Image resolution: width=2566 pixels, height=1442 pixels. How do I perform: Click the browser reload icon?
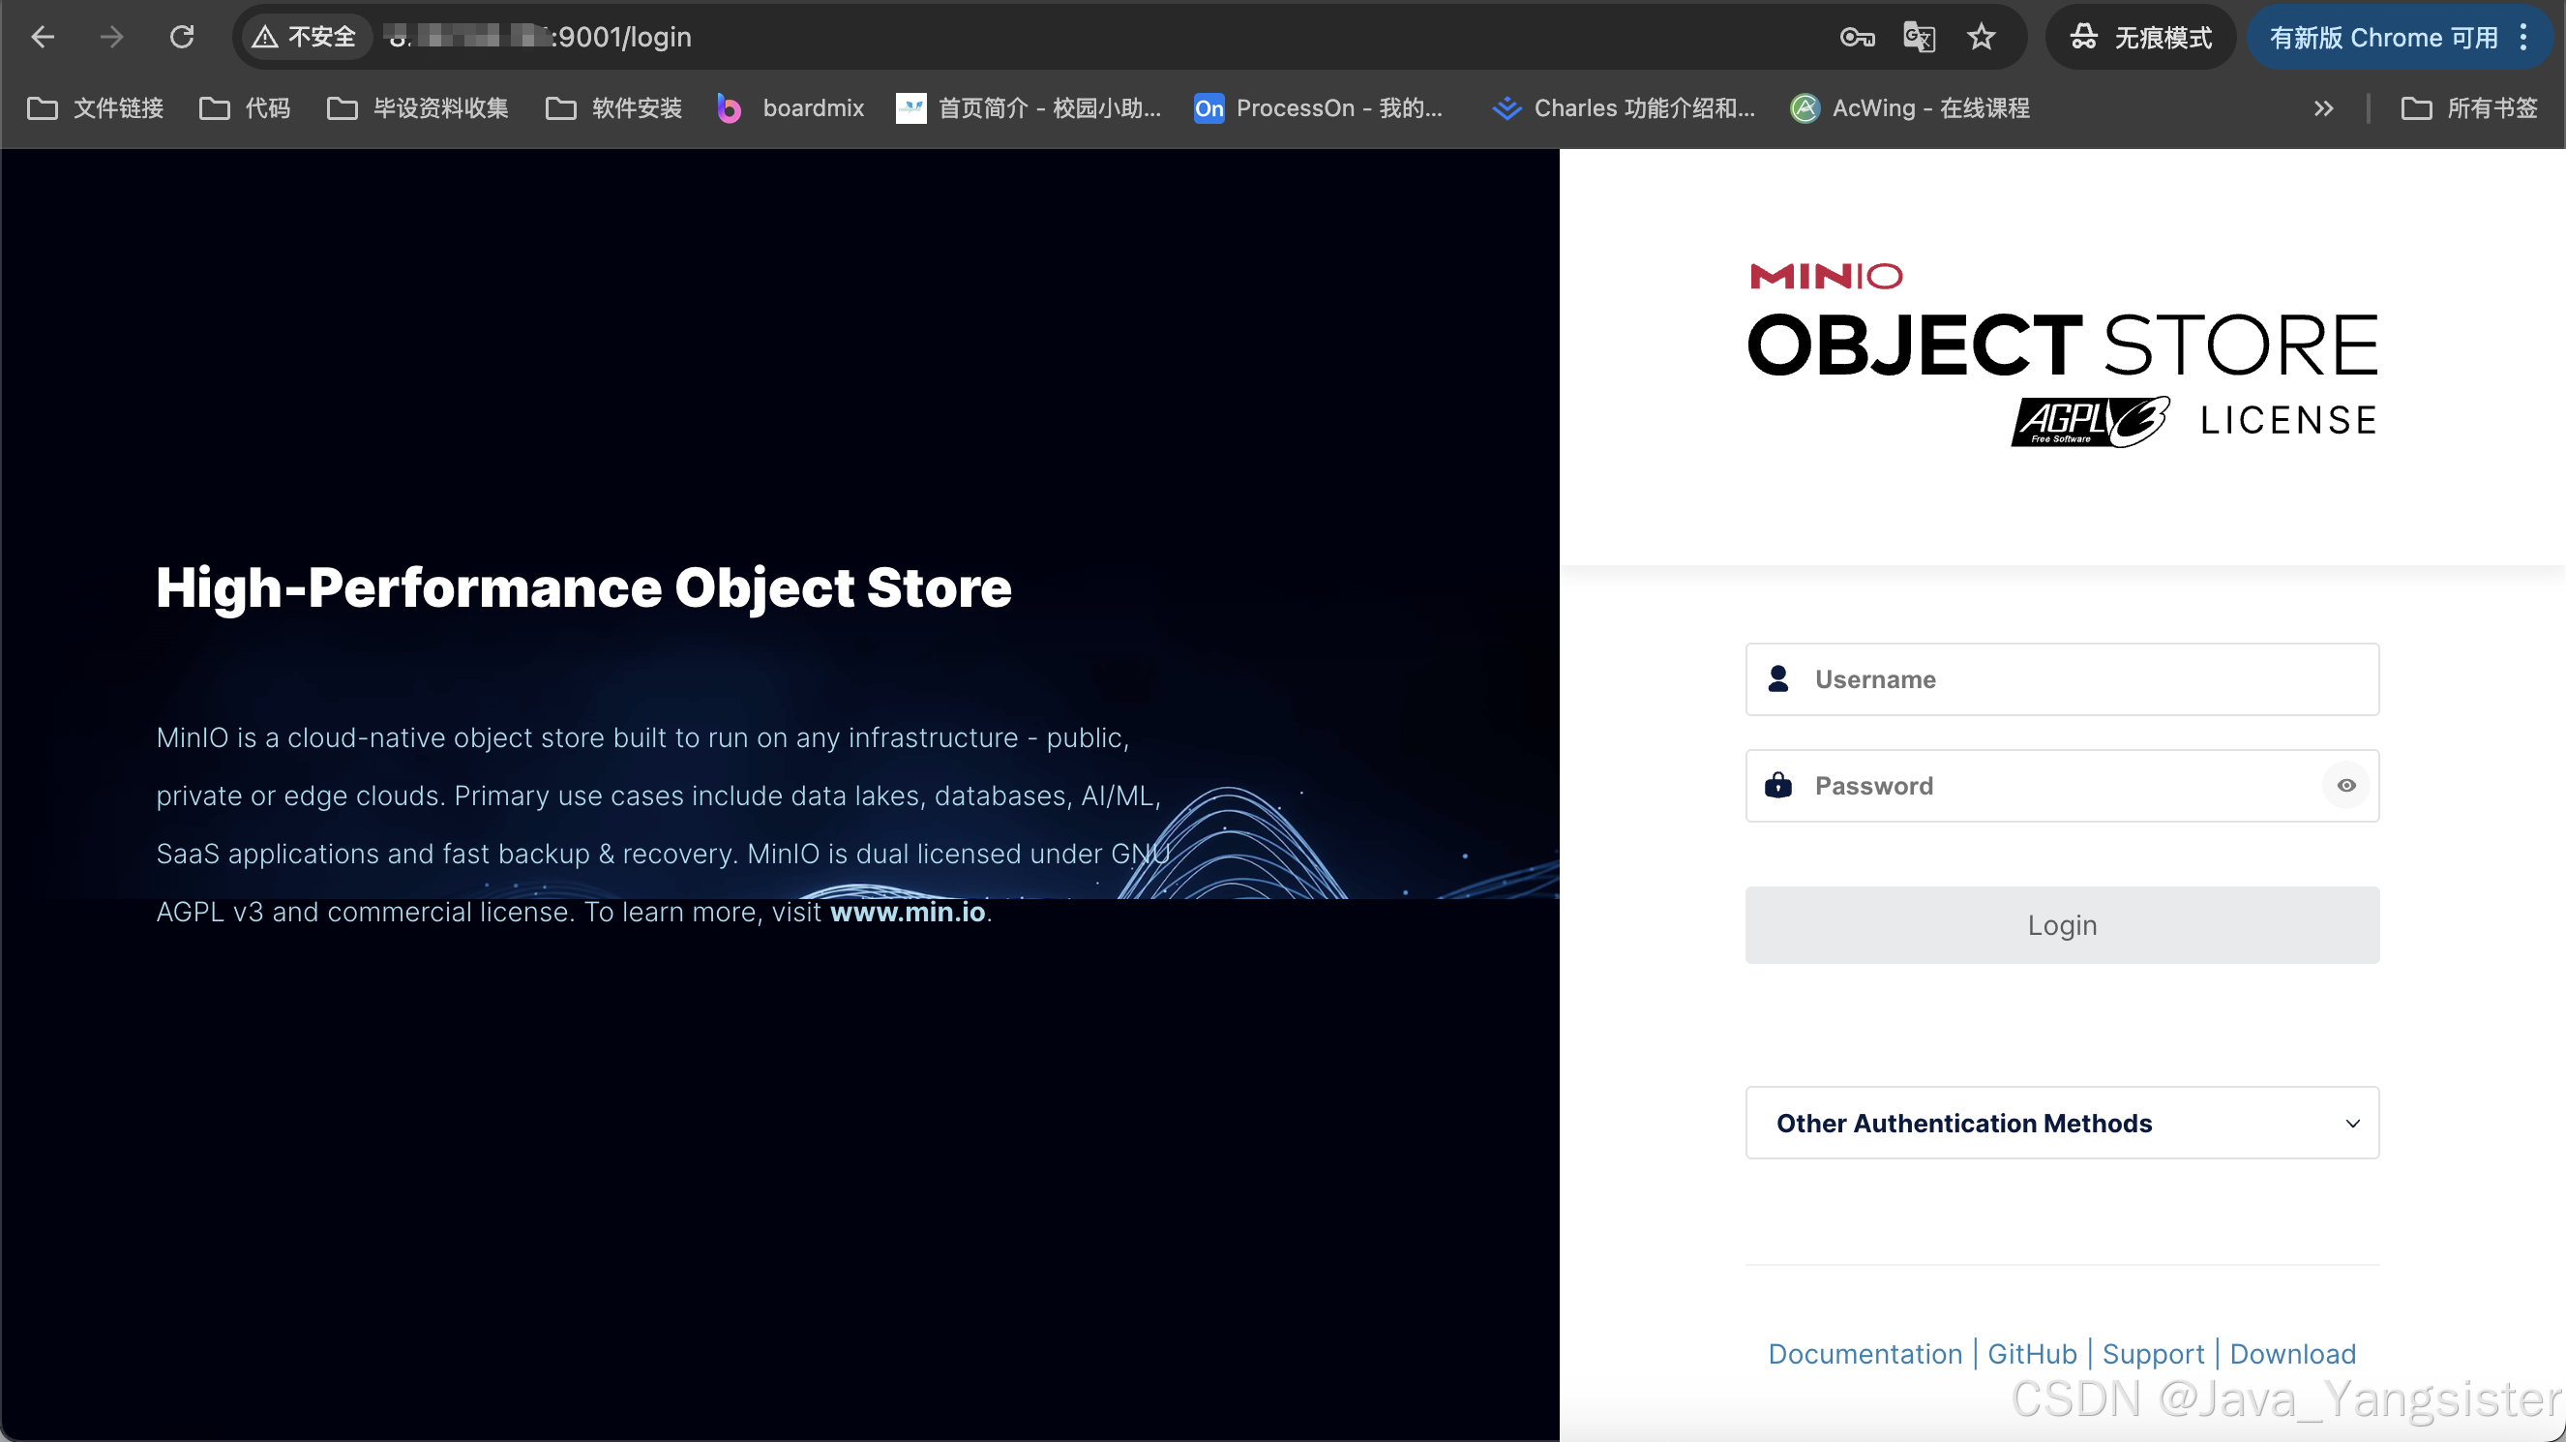181,38
